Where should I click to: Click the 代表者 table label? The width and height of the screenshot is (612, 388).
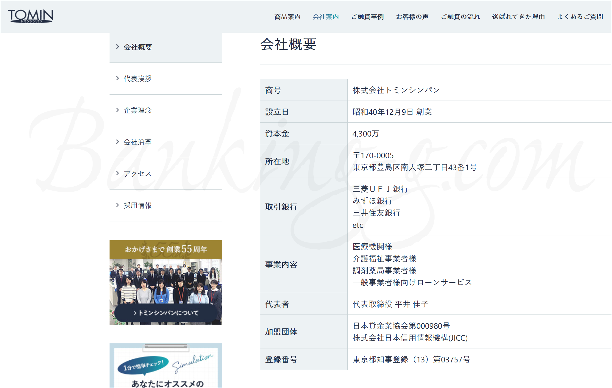tap(277, 304)
